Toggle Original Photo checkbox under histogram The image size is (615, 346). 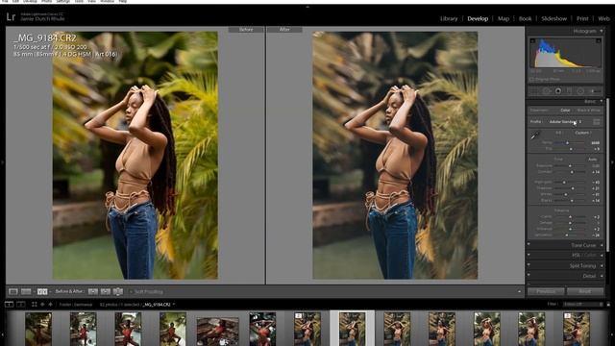[532, 79]
